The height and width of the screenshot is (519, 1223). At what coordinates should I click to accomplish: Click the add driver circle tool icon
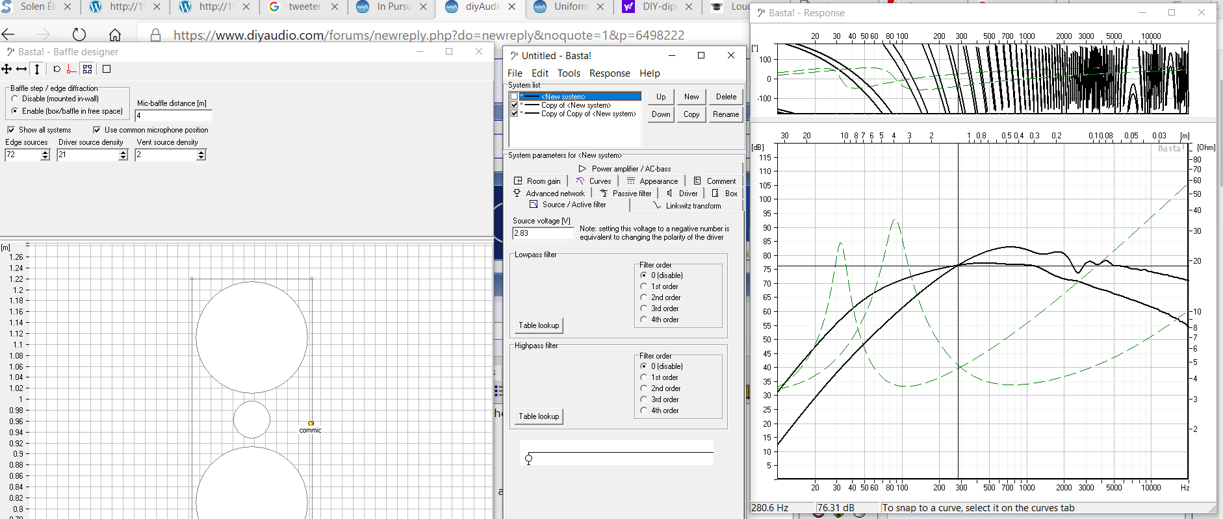57,69
